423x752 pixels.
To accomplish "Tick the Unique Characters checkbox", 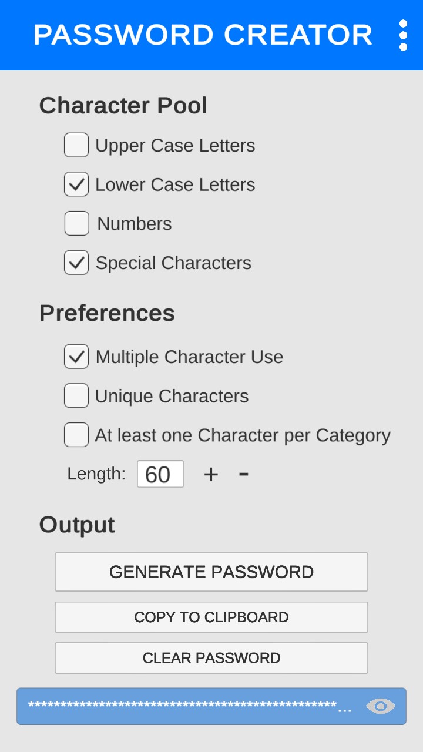I will tap(76, 396).
